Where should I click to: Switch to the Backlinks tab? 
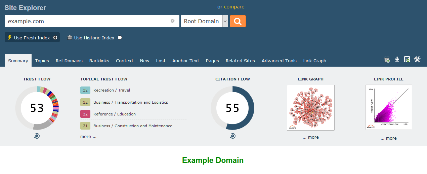click(x=99, y=61)
